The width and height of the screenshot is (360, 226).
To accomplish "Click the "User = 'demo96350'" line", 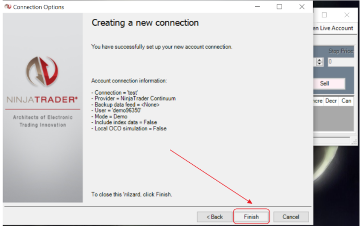I will pyautogui.click(x=116, y=111).
